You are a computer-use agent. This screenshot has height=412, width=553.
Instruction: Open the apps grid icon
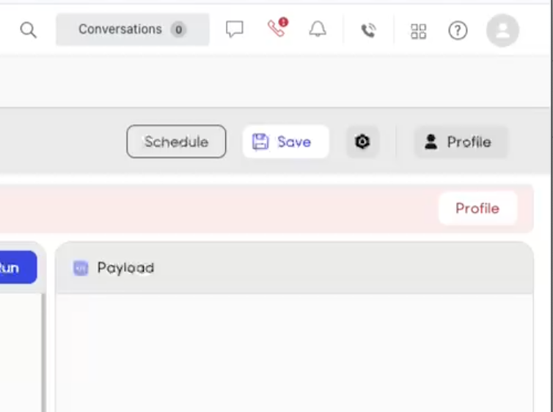418,31
